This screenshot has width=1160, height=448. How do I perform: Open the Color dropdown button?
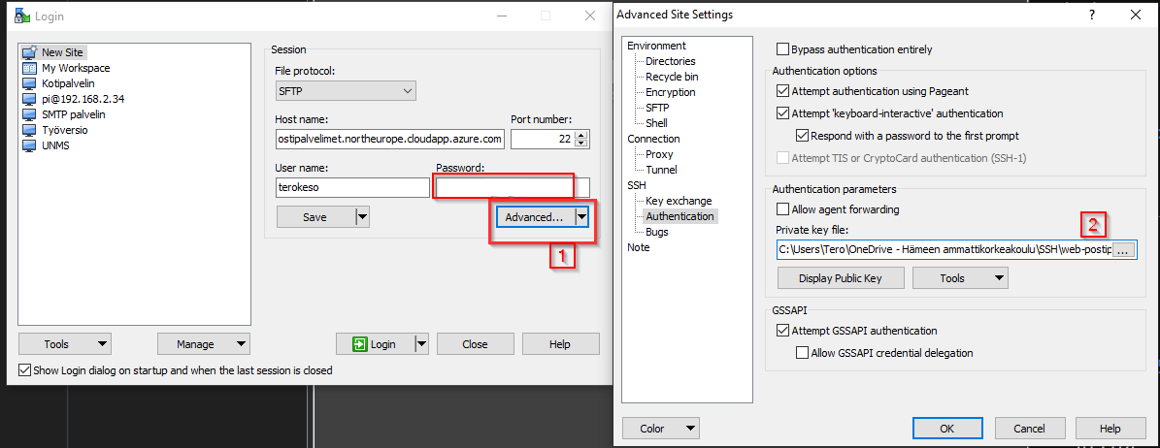661,428
